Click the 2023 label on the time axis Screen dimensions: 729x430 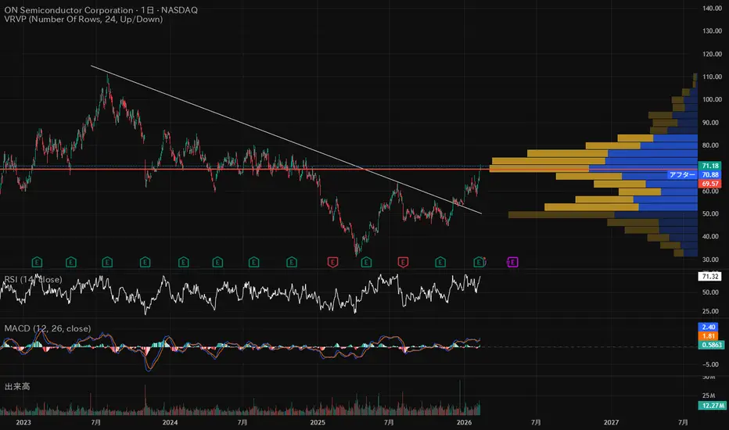point(23,422)
